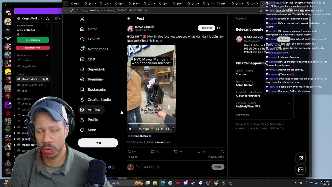Open File Explorer from Windows taskbar

pos(155,183)
